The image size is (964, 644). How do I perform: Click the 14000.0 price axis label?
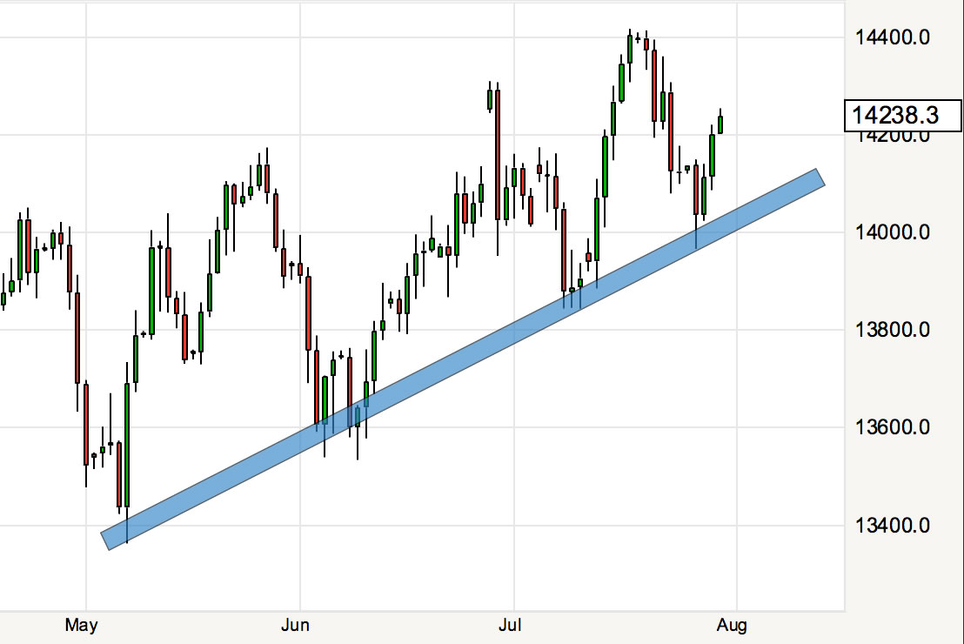894,232
